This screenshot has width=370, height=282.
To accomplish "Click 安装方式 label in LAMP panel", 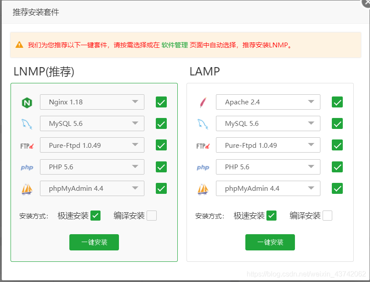I will tap(210, 216).
